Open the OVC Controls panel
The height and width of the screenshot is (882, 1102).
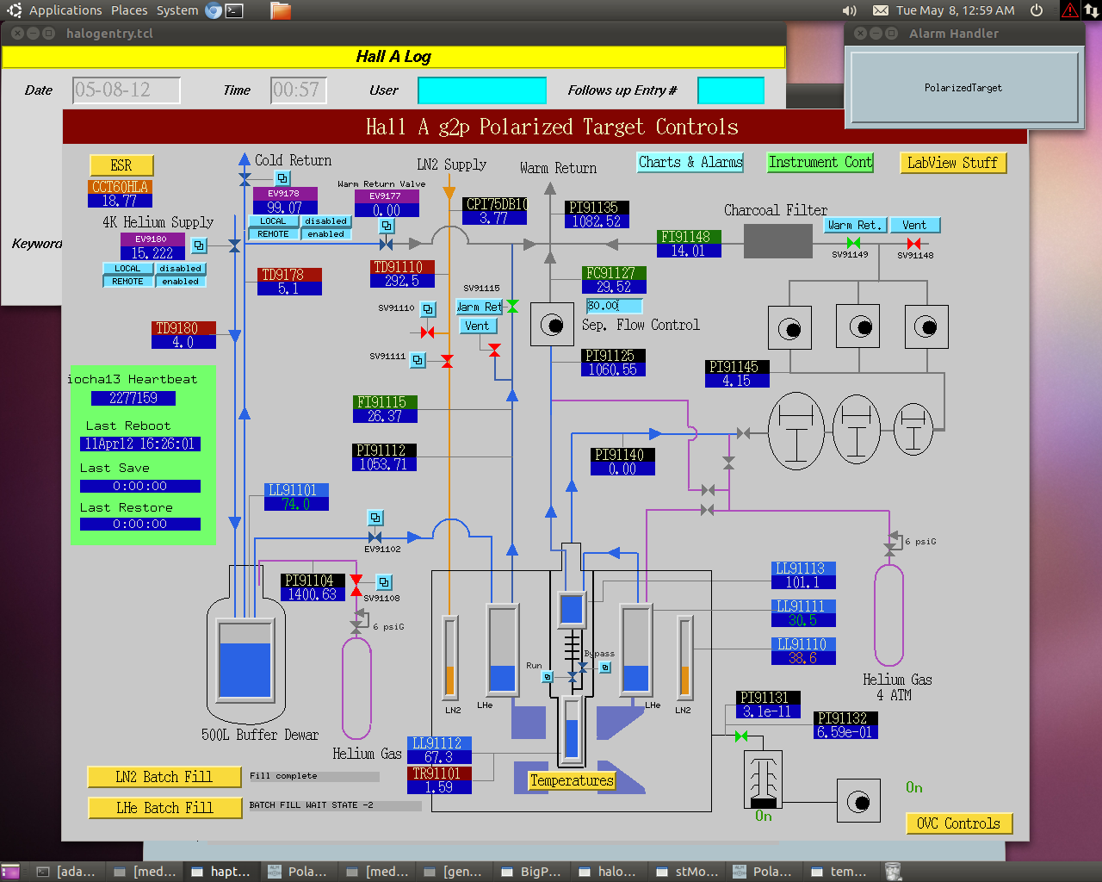pyautogui.click(x=958, y=823)
